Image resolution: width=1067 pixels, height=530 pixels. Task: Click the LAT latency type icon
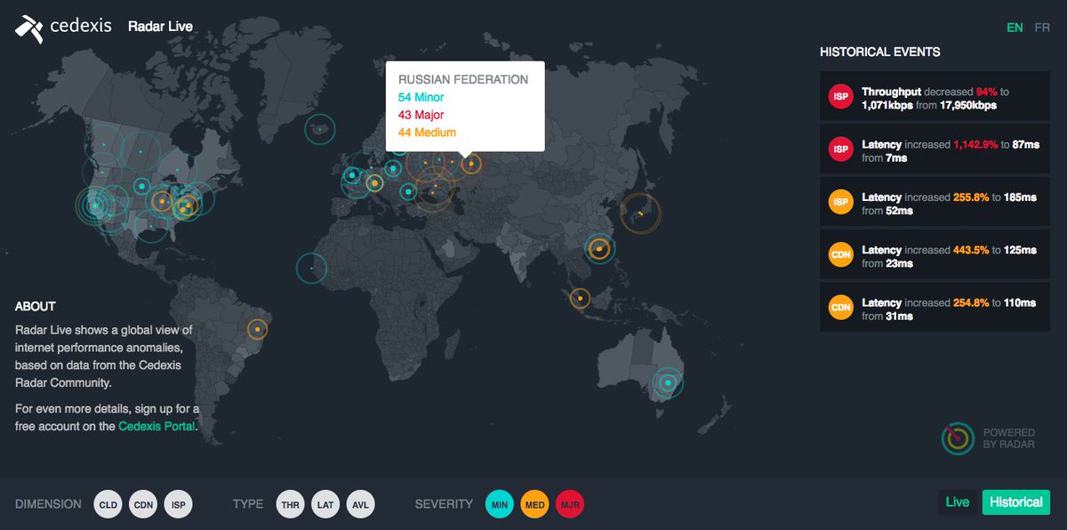[325, 504]
